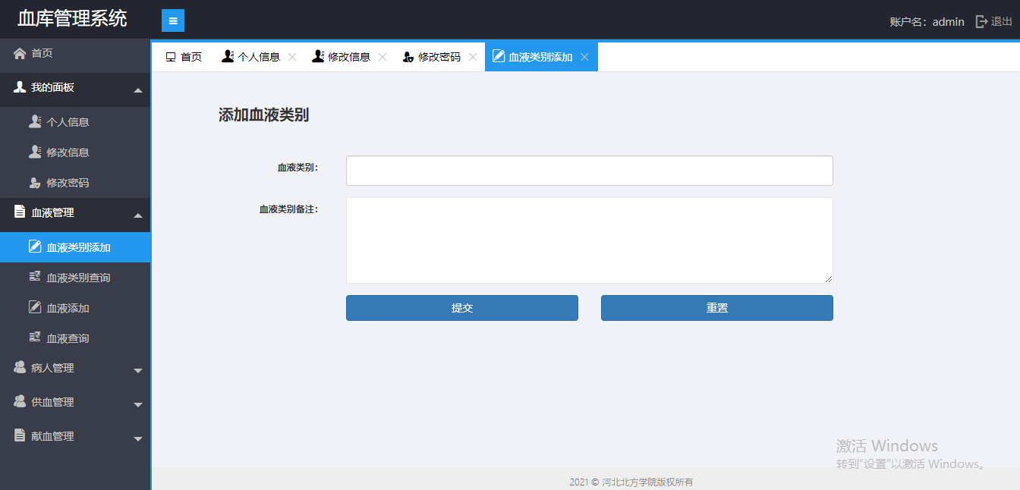Image resolution: width=1020 pixels, height=490 pixels.
Task: Click the monitor icon on the 首页 tab
Action: (x=171, y=57)
